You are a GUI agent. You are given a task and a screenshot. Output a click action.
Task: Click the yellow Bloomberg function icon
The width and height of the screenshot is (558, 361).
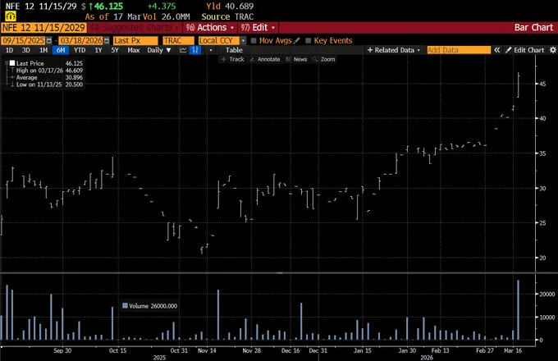coord(11,16)
